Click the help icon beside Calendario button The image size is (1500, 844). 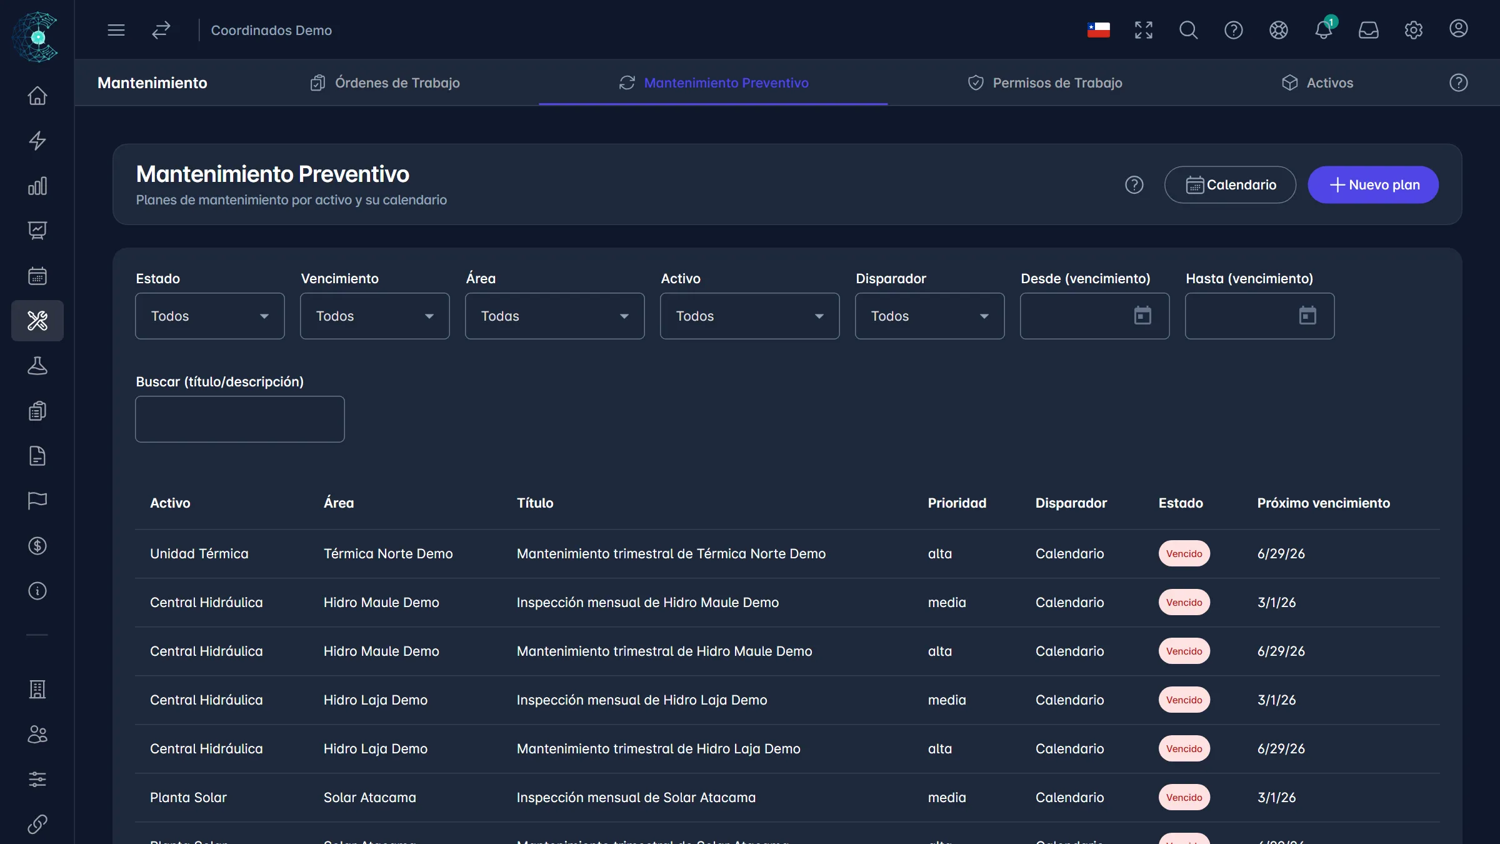click(1134, 184)
